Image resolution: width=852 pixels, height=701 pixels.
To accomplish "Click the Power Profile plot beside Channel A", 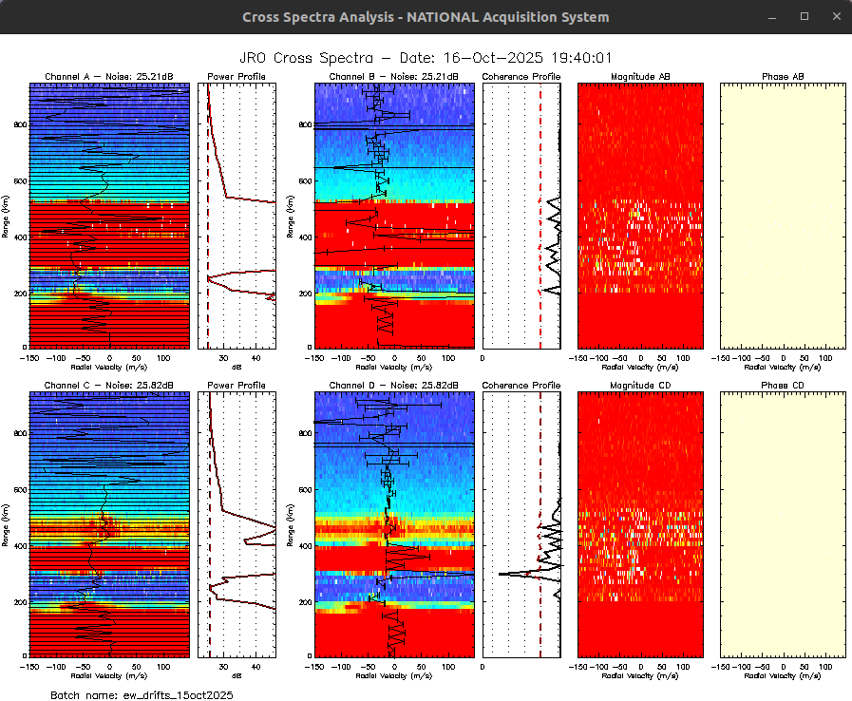I will click(237, 215).
